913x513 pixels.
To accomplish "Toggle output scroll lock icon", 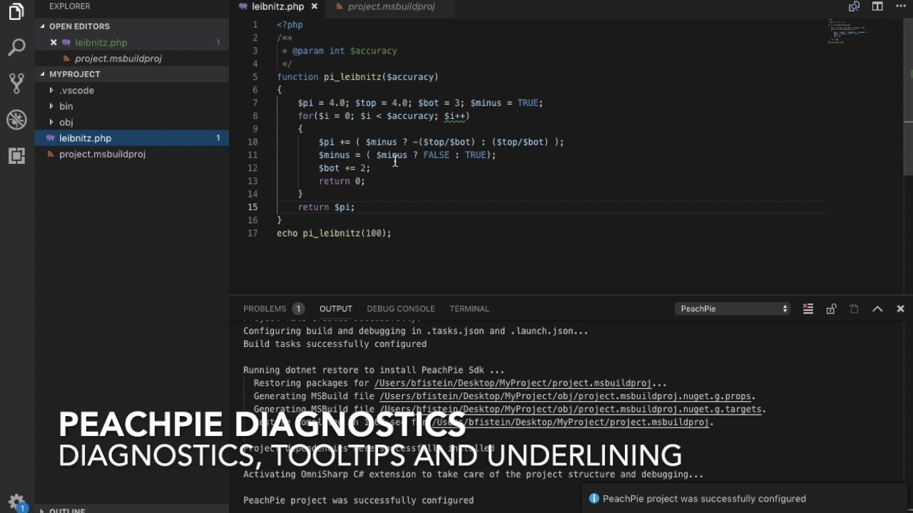I will pyautogui.click(x=831, y=309).
